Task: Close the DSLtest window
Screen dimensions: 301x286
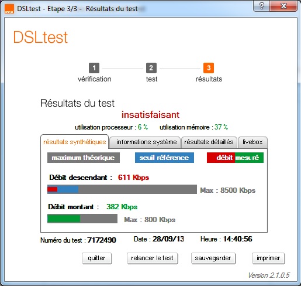Action: pos(283,6)
